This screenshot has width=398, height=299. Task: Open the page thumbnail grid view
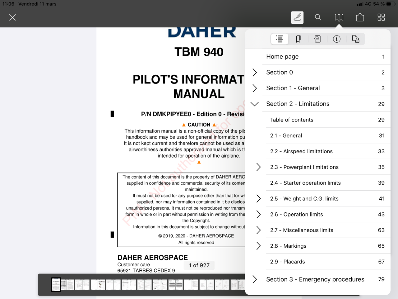click(x=381, y=17)
